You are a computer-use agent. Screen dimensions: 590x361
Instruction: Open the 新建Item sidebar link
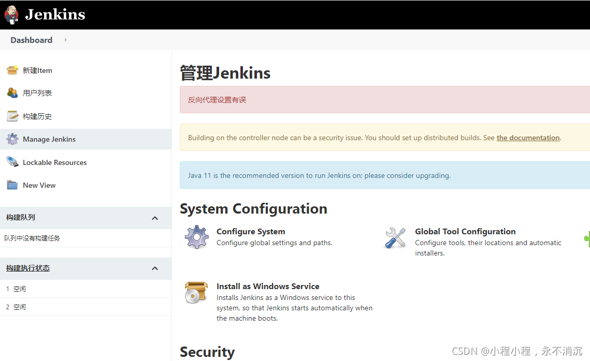[37, 71]
